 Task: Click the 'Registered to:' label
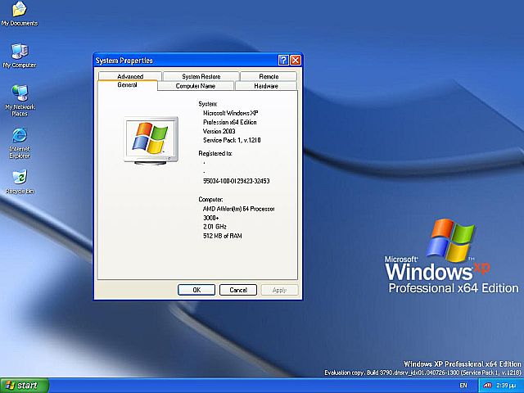215,153
